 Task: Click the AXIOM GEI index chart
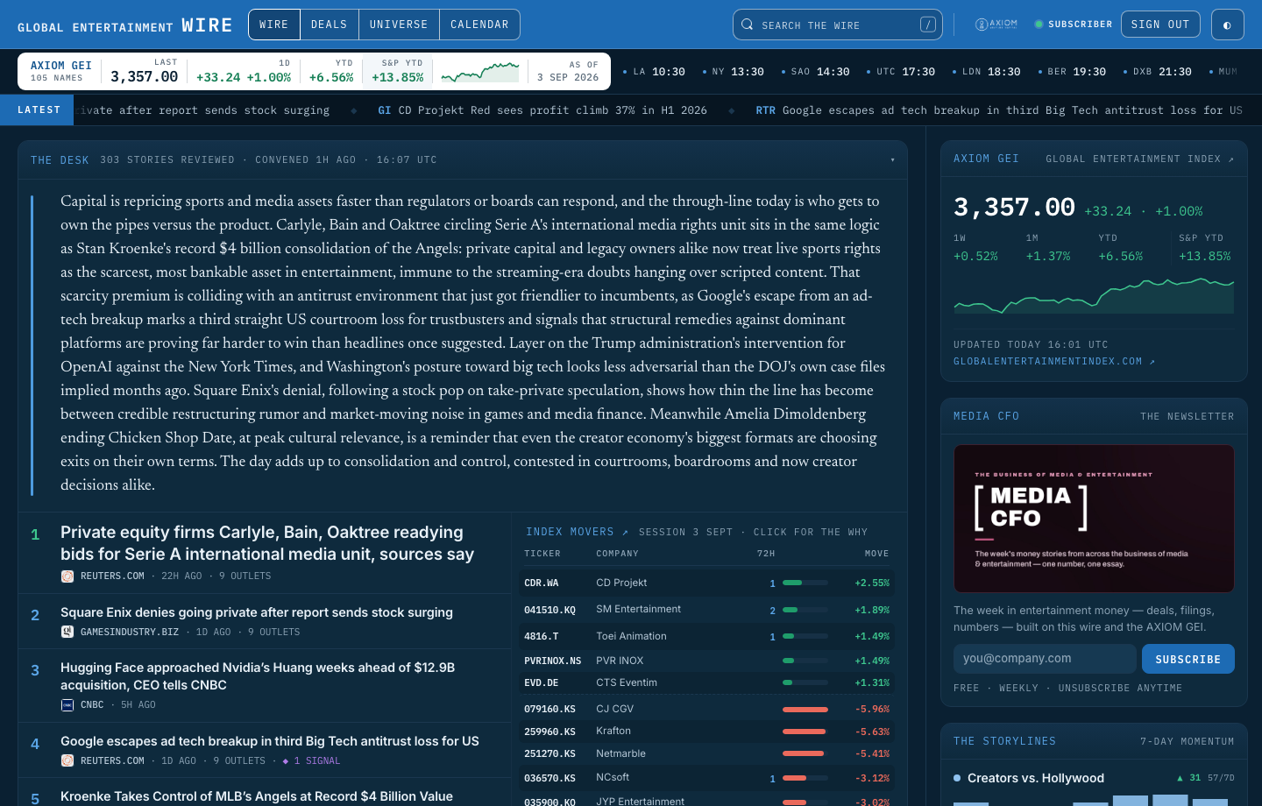(1094, 296)
